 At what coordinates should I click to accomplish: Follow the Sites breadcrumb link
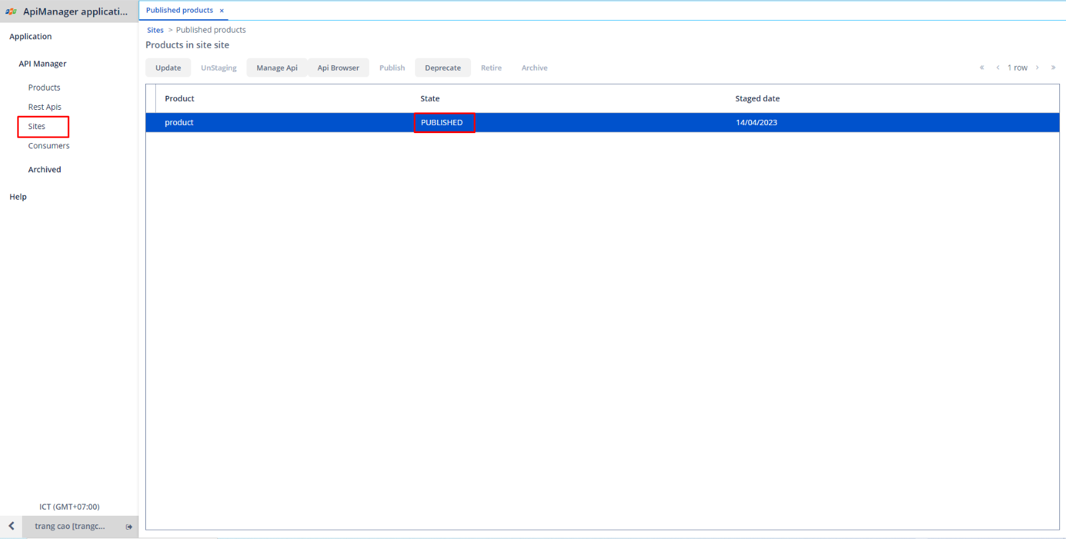[155, 30]
